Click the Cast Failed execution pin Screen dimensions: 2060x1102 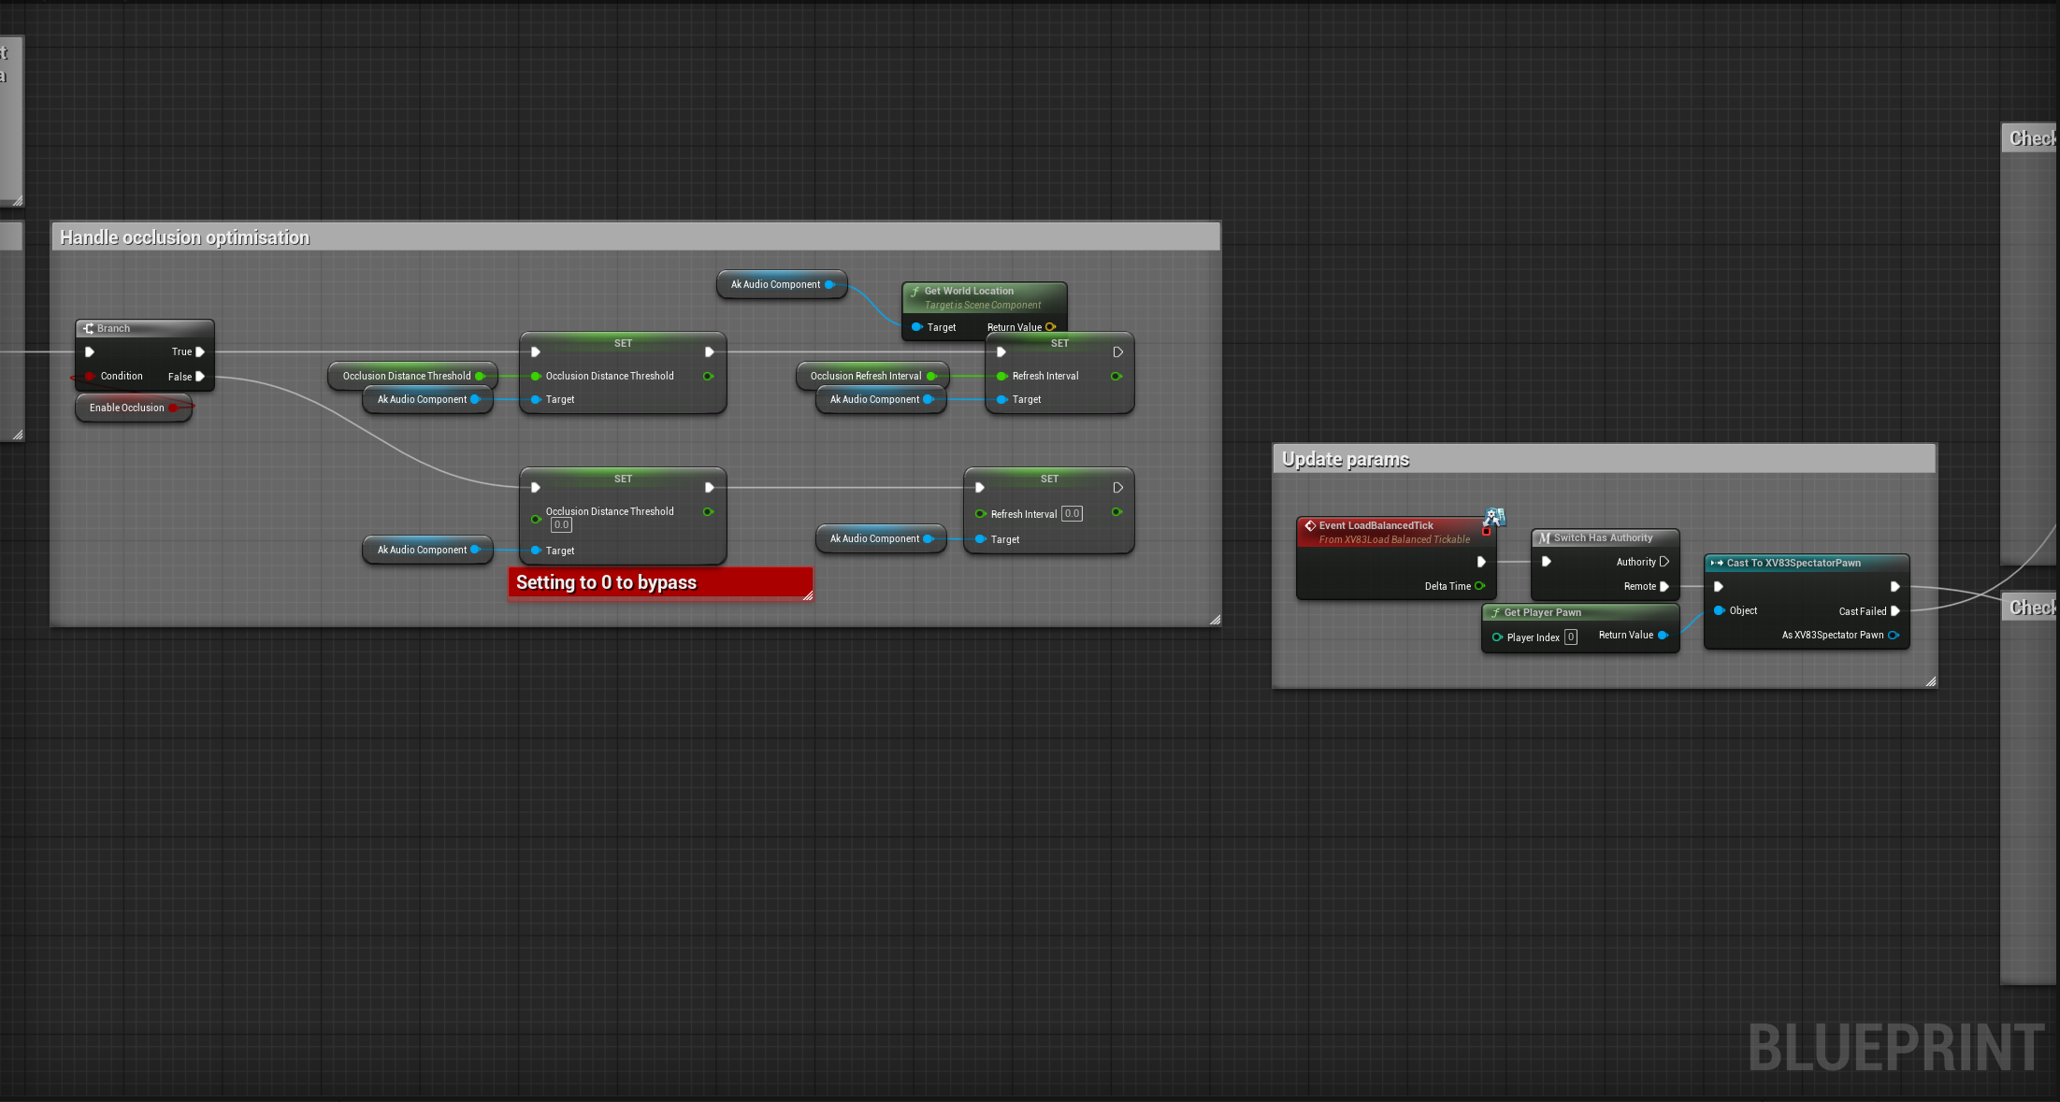tap(1895, 611)
